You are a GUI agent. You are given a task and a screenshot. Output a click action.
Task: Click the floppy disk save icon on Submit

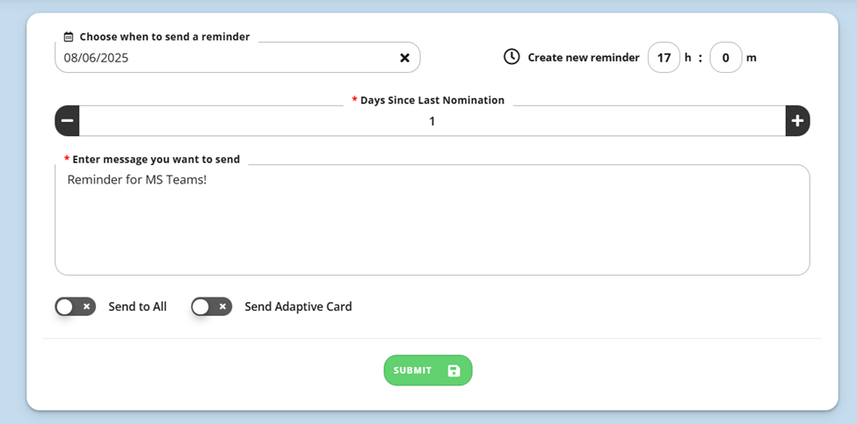454,370
